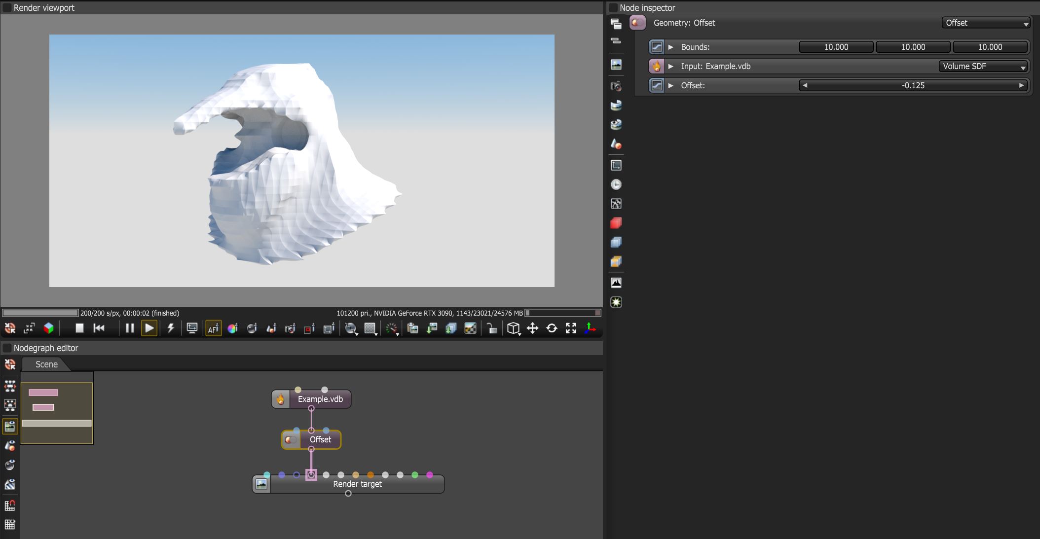1040x539 pixels.
Task: Open the Offset node type dropdown
Action: [986, 23]
